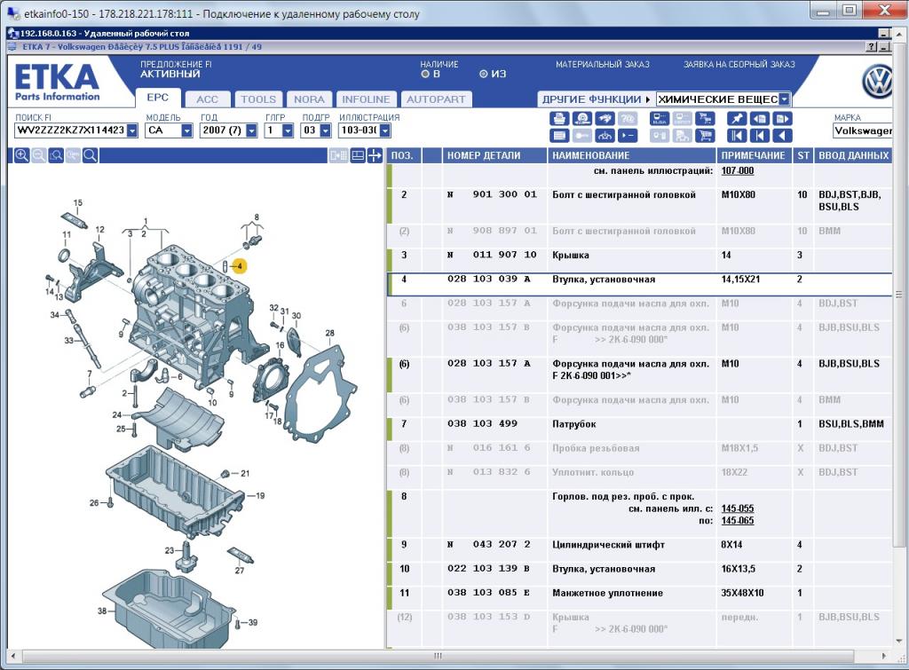The width and height of the screenshot is (909, 670).
Task: Click the arrow-dash toolbar icon
Action: point(628,136)
